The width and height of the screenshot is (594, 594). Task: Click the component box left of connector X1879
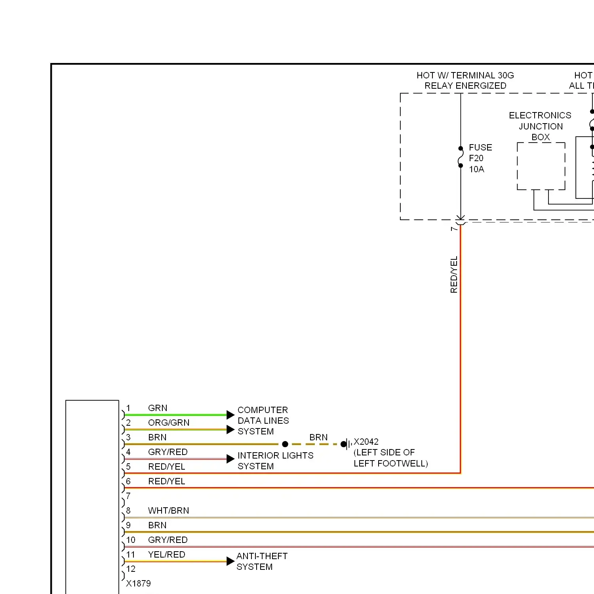click(92, 497)
